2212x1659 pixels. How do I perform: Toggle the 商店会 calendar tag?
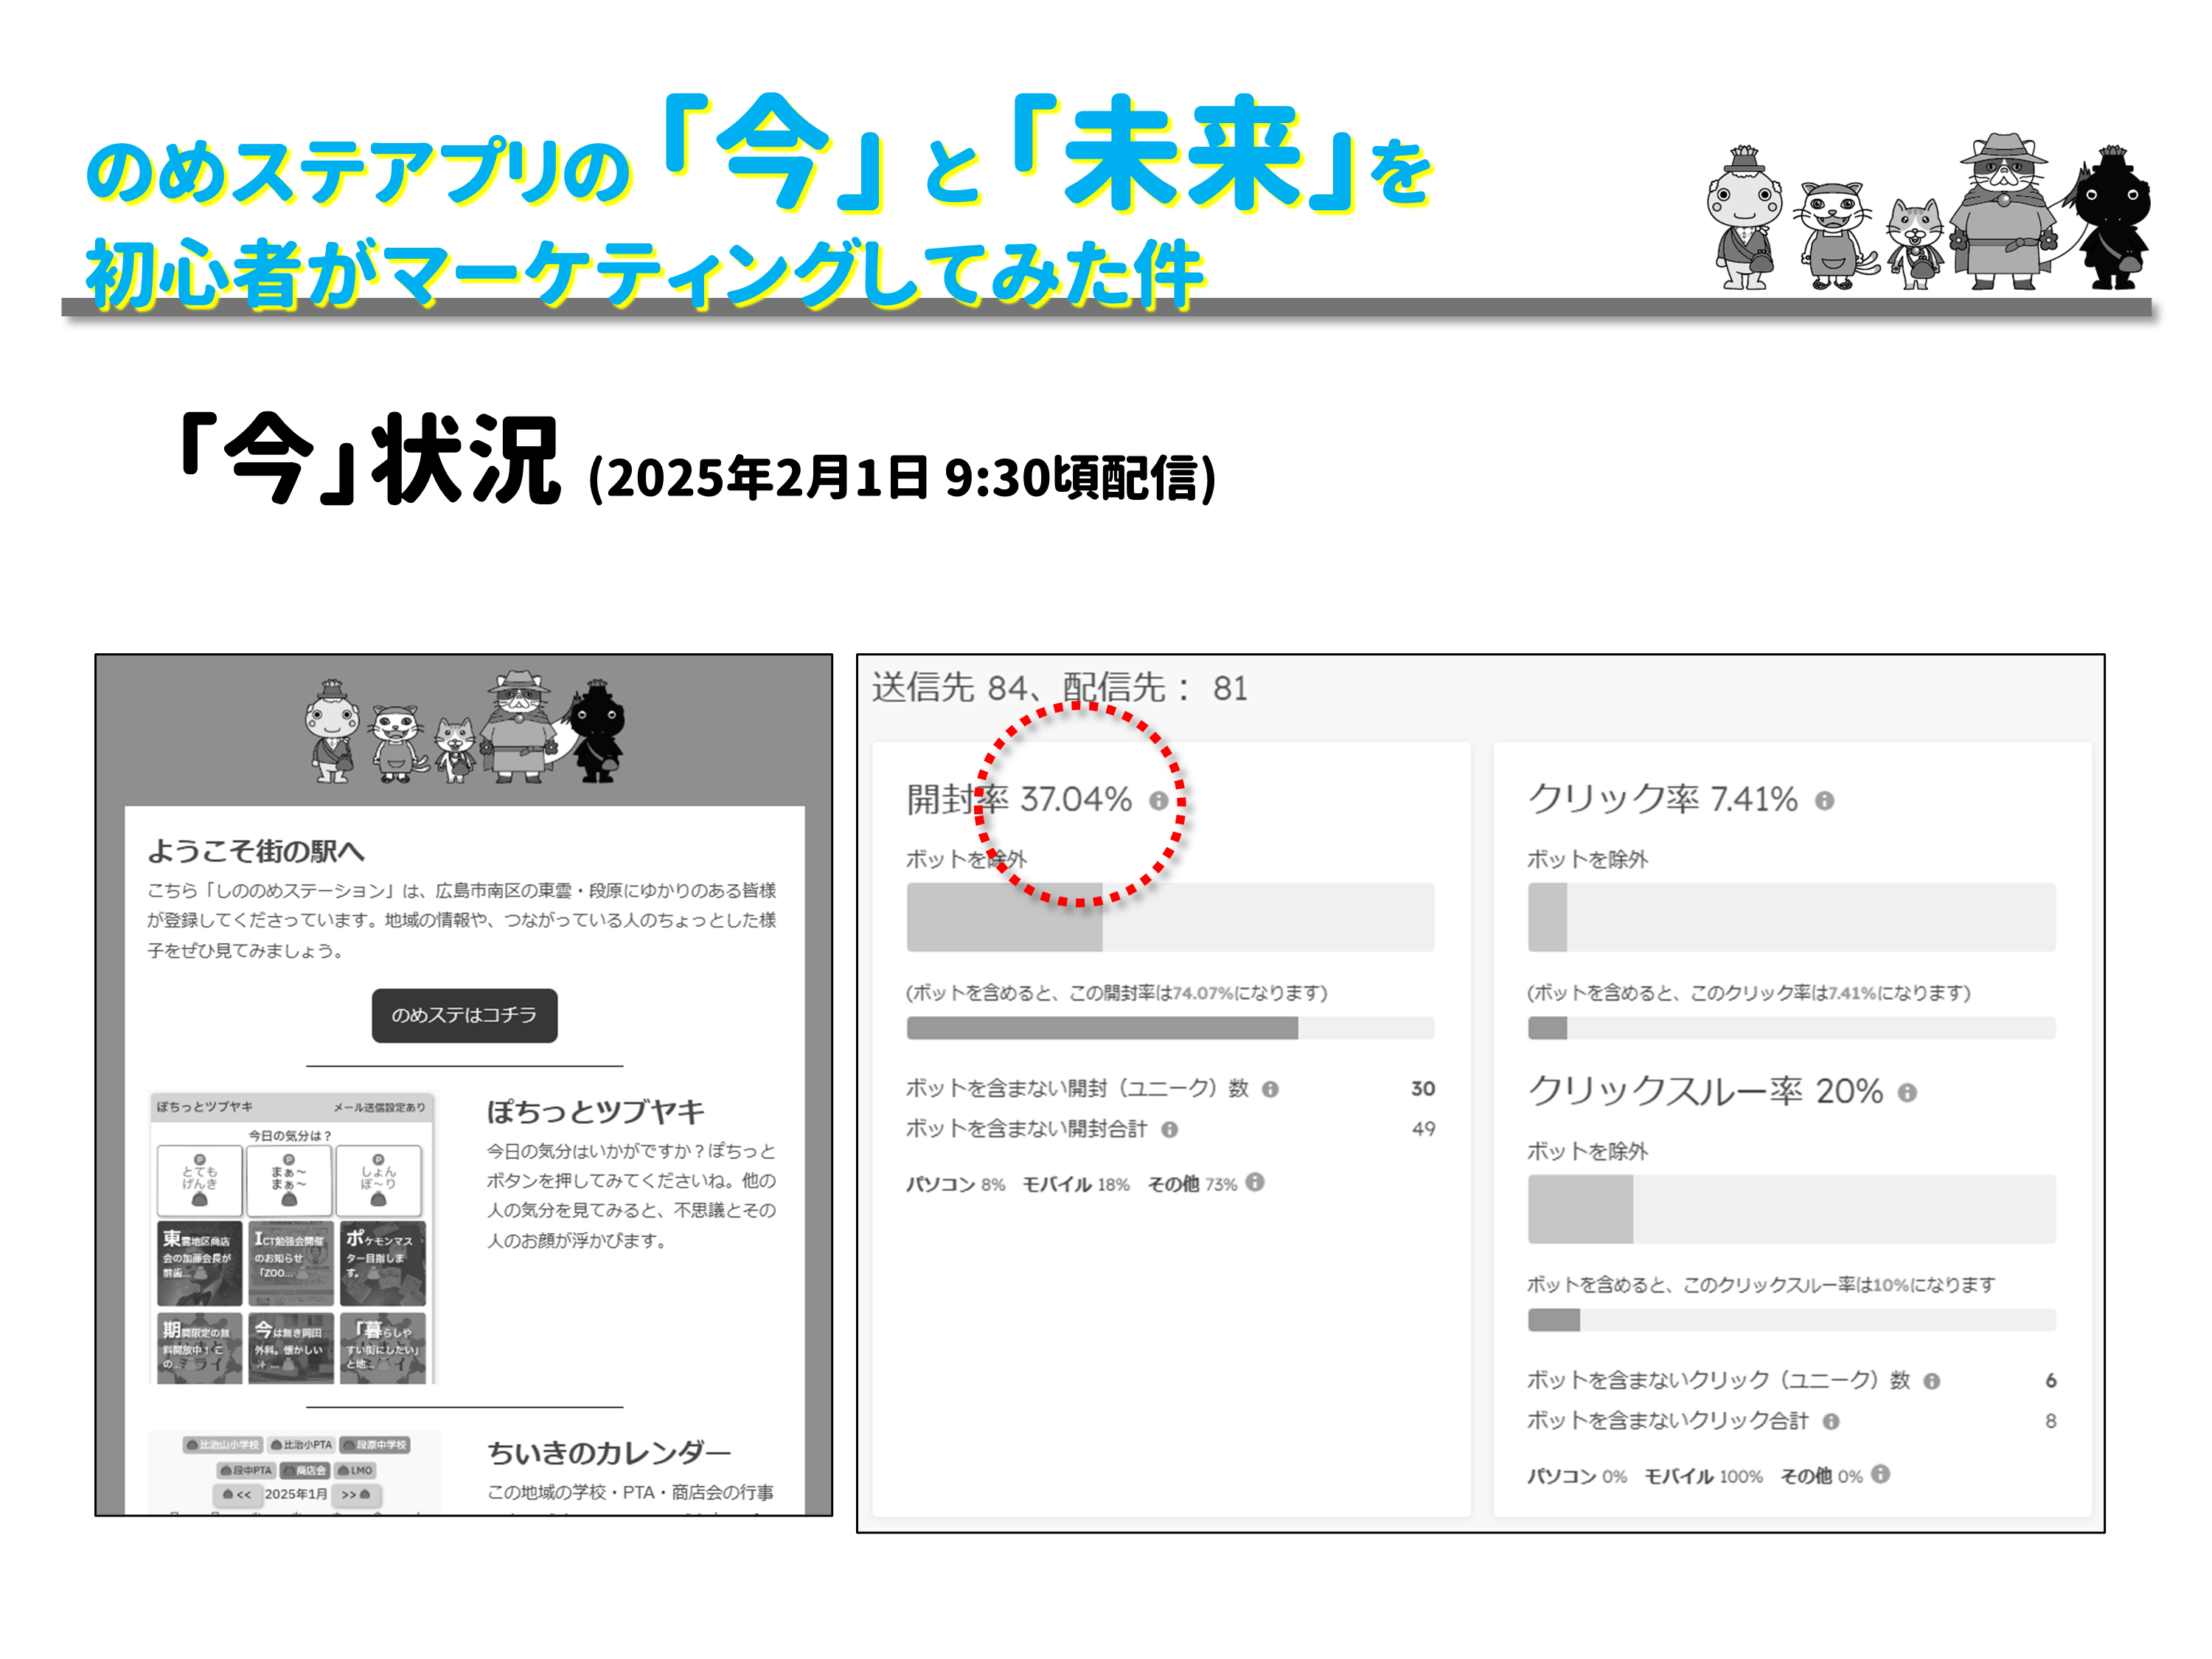pos(304,1471)
